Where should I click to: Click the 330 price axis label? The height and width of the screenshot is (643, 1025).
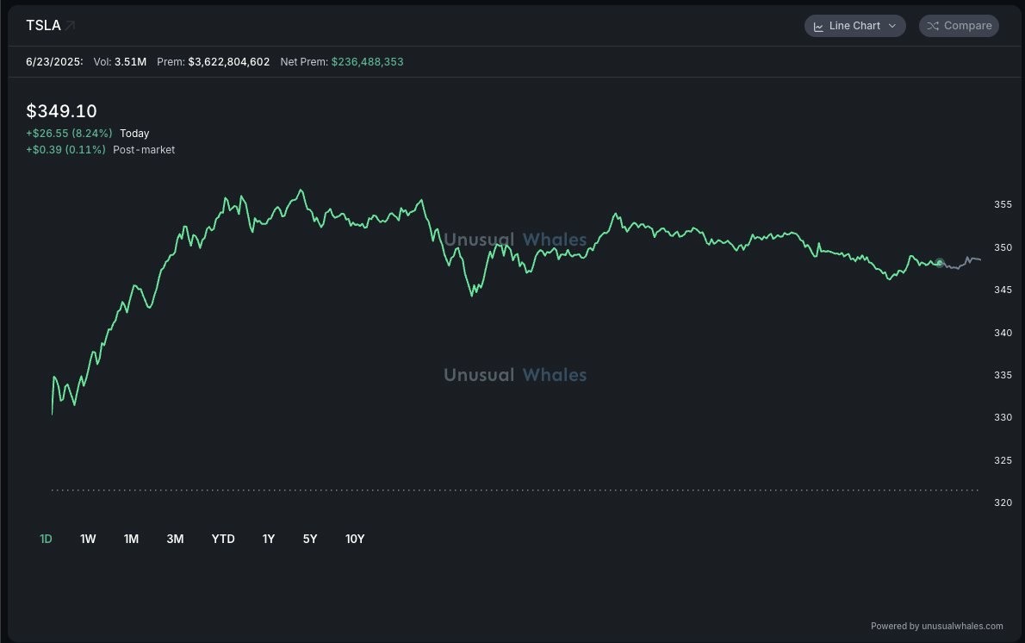coord(1003,417)
